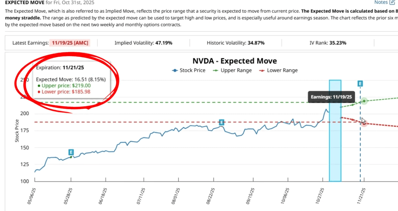The height and width of the screenshot is (211, 398).
Task: Click the Notes edit pencil icon
Action: (x=392, y=2)
